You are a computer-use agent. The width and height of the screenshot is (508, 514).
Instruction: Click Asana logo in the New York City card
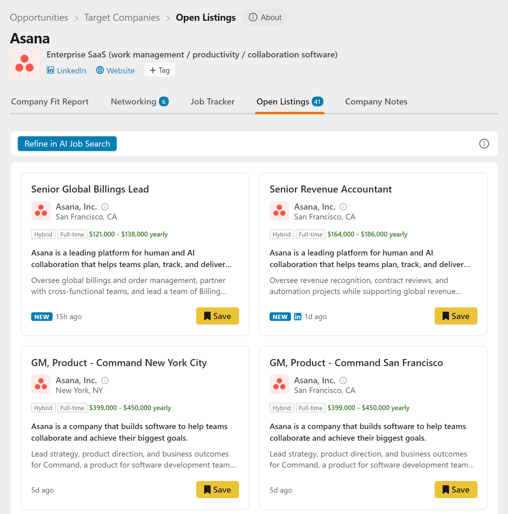click(41, 384)
